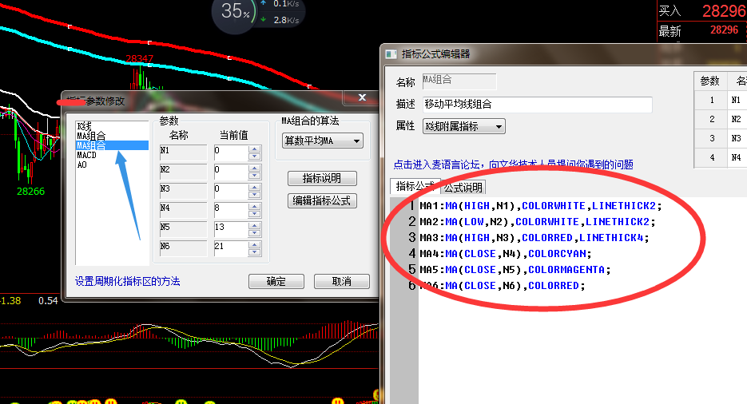The height and width of the screenshot is (404, 747).
Task: Cancel the dialog using 取消
Action: click(341, 282)
